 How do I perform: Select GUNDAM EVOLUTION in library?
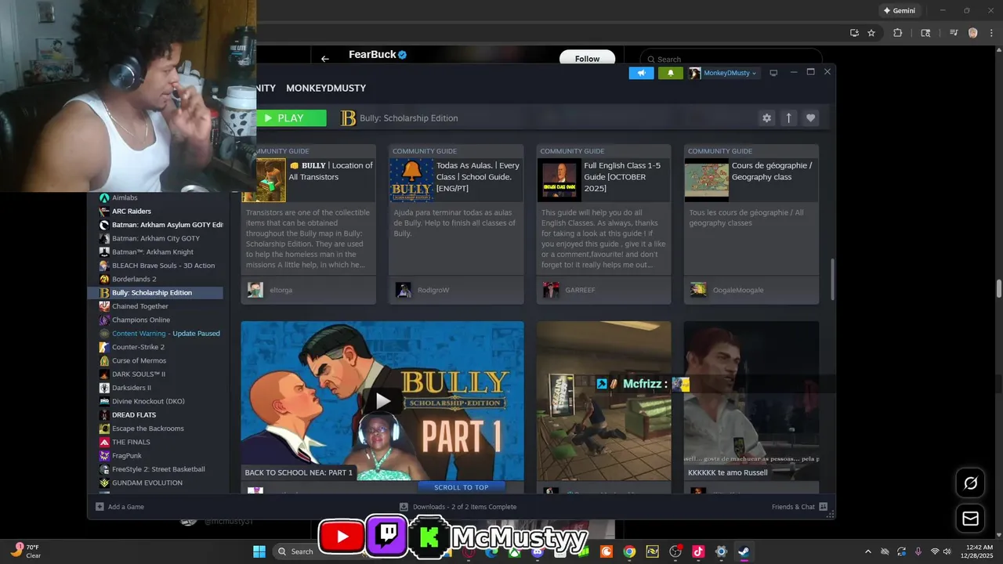coord(147,483)
